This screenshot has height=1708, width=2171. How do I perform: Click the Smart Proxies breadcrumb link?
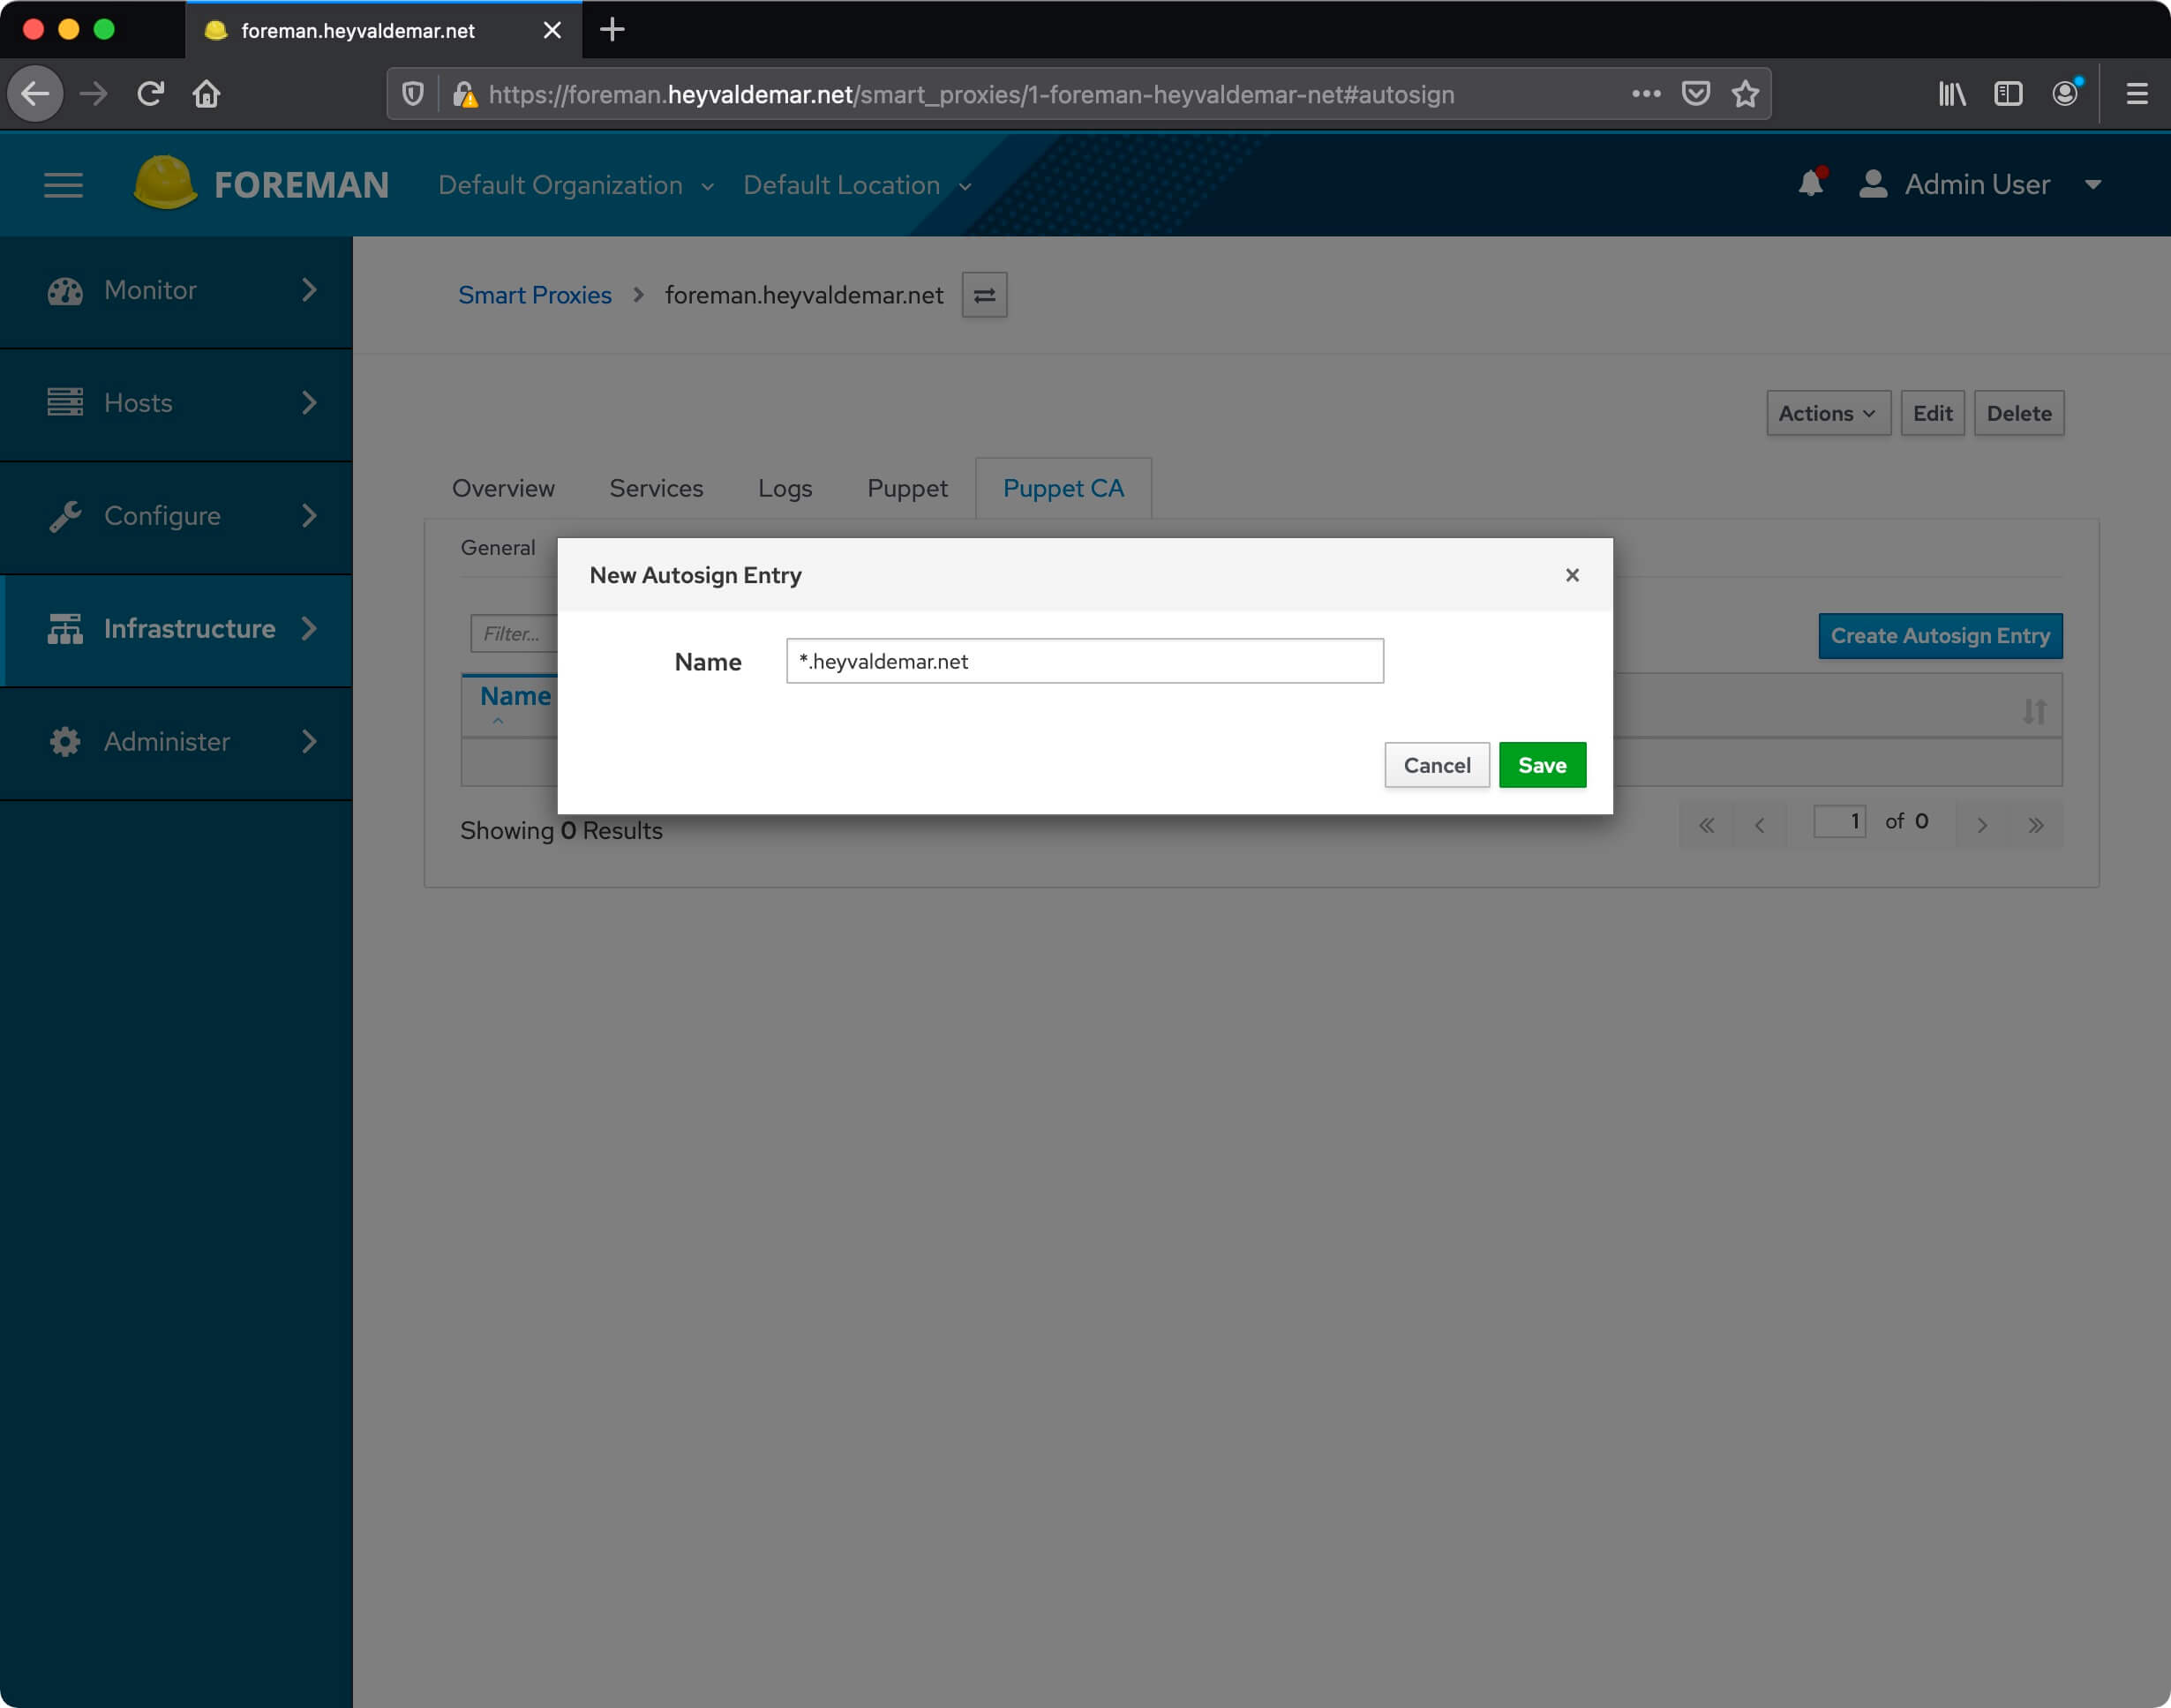point(536,296)
